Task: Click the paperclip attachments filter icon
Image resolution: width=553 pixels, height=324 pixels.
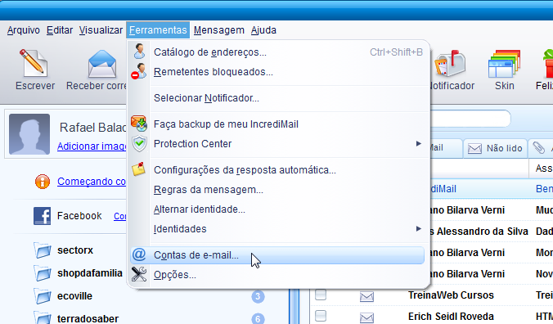Action: 538,148
